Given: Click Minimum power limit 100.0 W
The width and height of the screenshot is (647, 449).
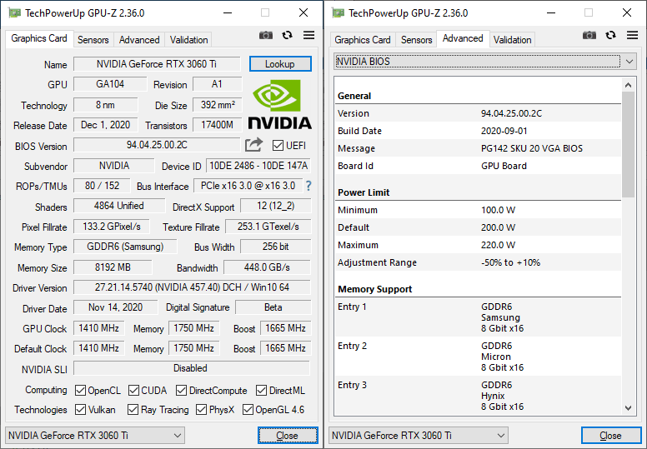Looking at the screenshot, I should 498,210.
